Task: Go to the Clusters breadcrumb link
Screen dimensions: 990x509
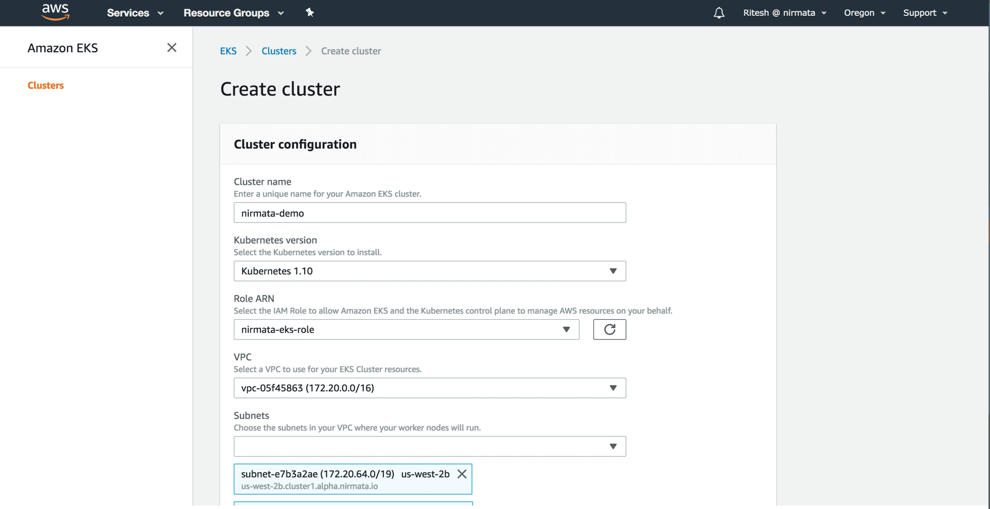Action: pyautogui.click(x=279, y=51)
